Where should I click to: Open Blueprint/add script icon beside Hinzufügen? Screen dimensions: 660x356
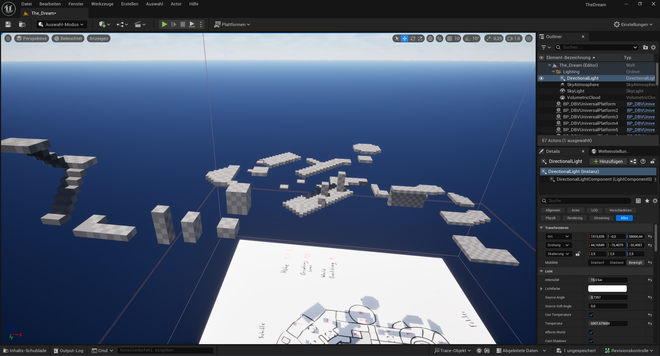633,161
